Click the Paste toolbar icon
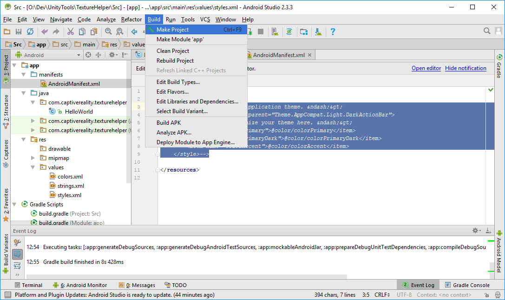 click(x=94, y=32)
